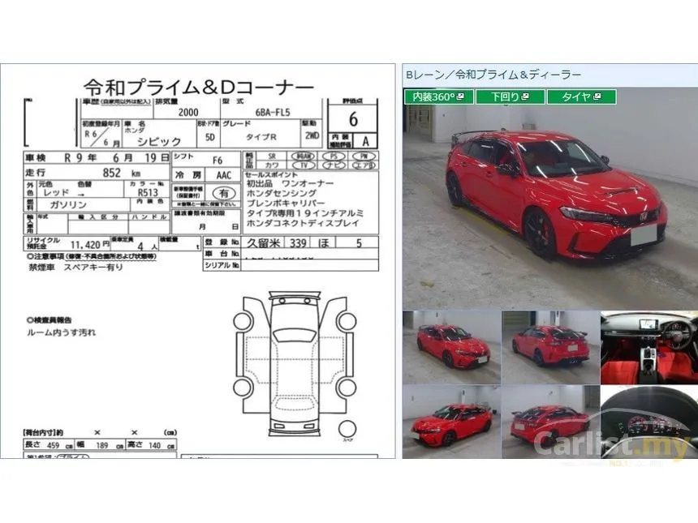Image resolution: width=698 pixels, height=523 pixels.
Task: Click the grade タイプR cell
Action: click(x=261, y=137)
